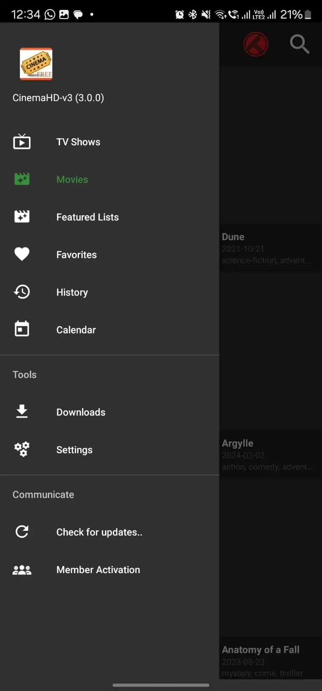Tap the CinemaHD app logo
Viewport: 322px width, 691px height.
point(36,64)
